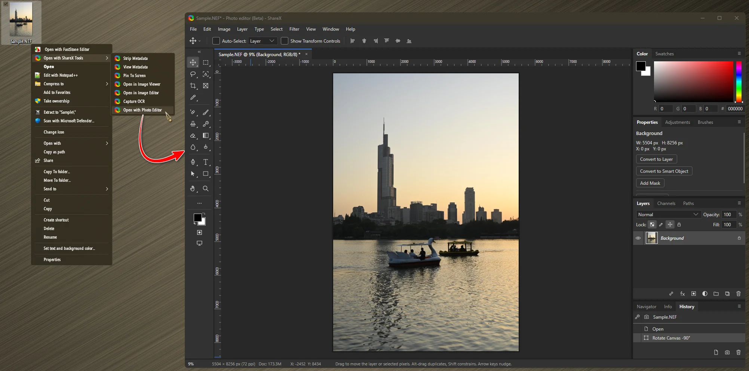This screenshot has height=371, width=749.
Task: Enable the Auto-Select checkbox
Action: pos(216,41)
